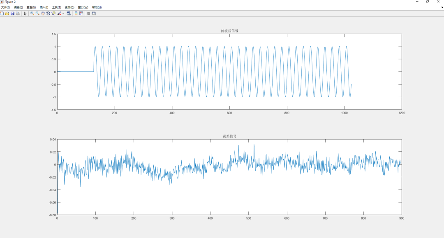Click the toolbar undock arrow at far right
Viewport: 444px width, 238px height.
[x=442, y=7]
